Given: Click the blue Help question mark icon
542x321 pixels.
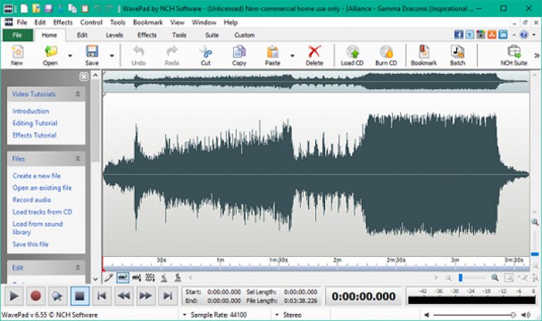Looking at the screenshot, I should click(x=524, y=35).
